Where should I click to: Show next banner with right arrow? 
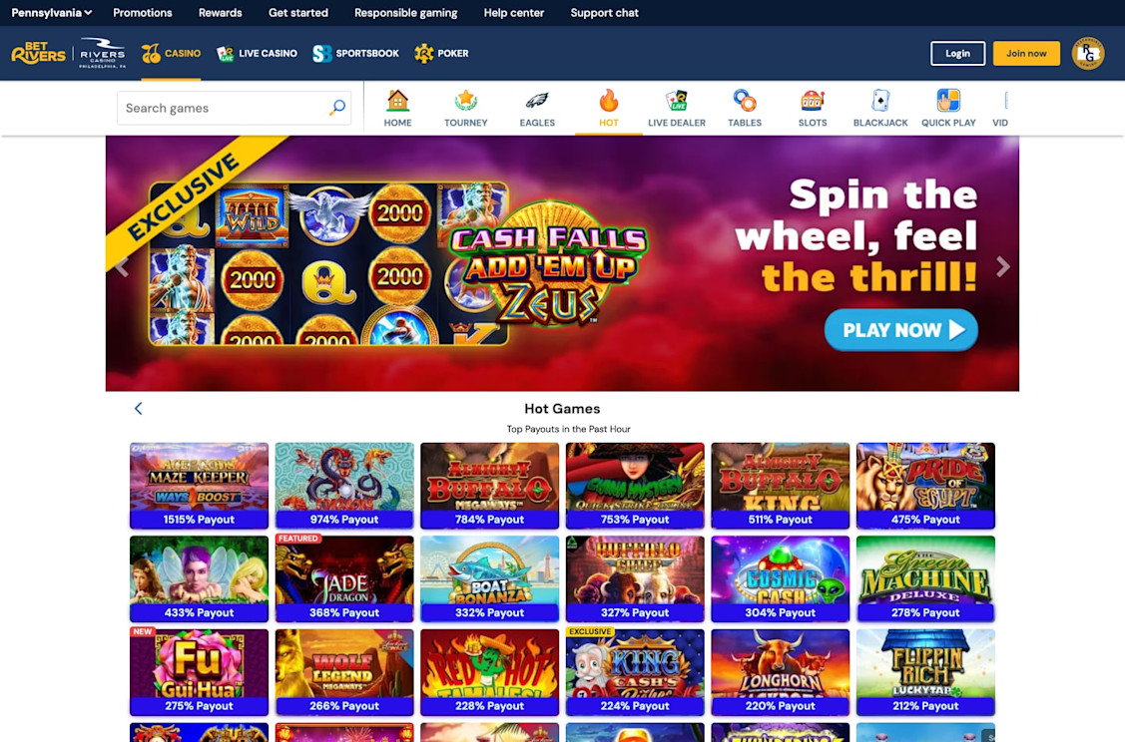[x=1002, y=266]
